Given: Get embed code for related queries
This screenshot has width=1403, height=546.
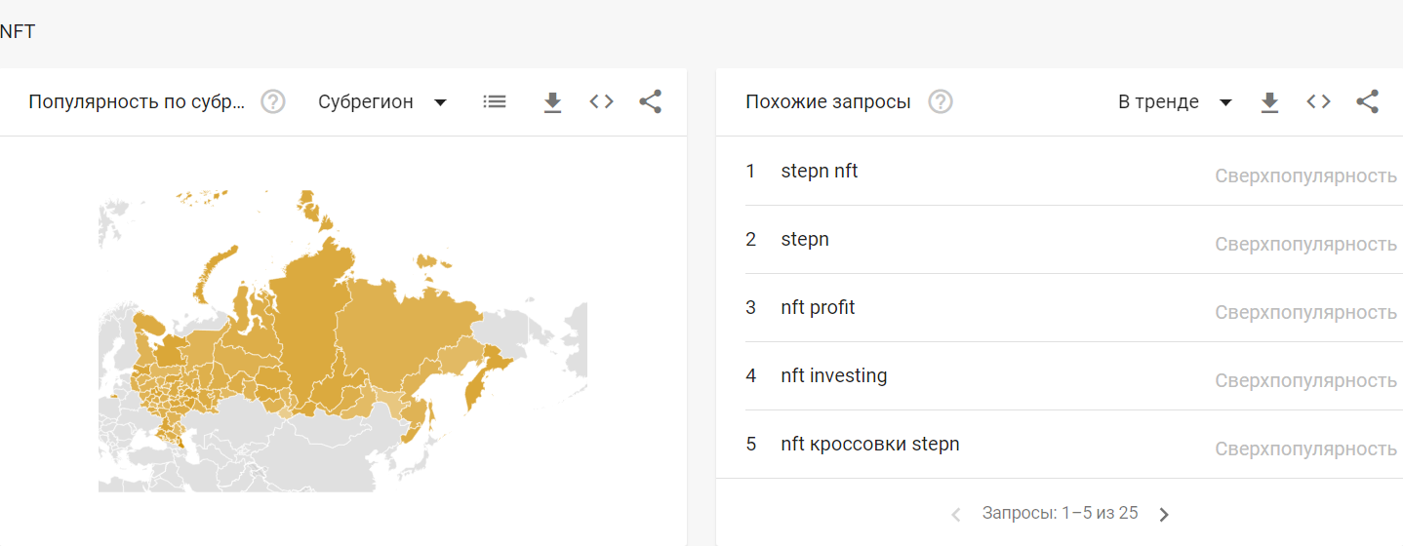Looking at the screenshot, I should point(1318,101).
